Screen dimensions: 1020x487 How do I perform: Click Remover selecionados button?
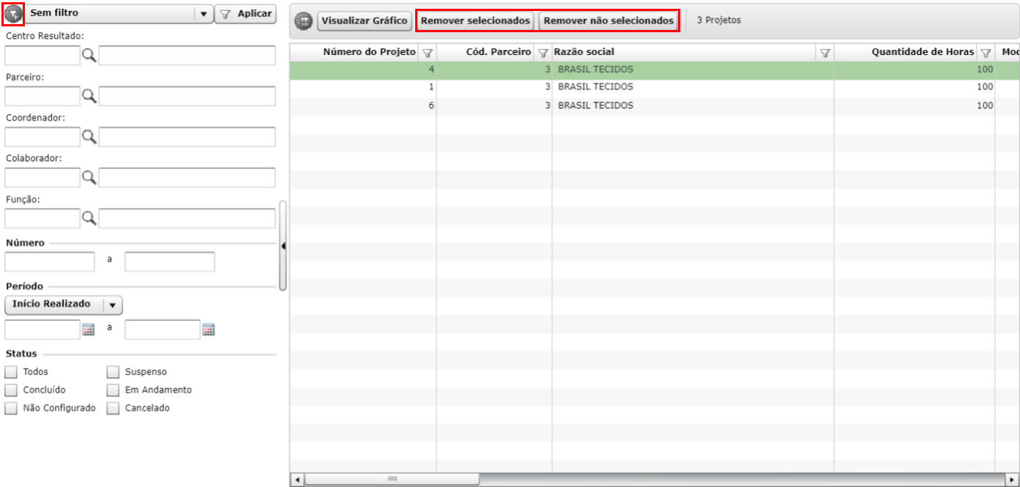475,21
